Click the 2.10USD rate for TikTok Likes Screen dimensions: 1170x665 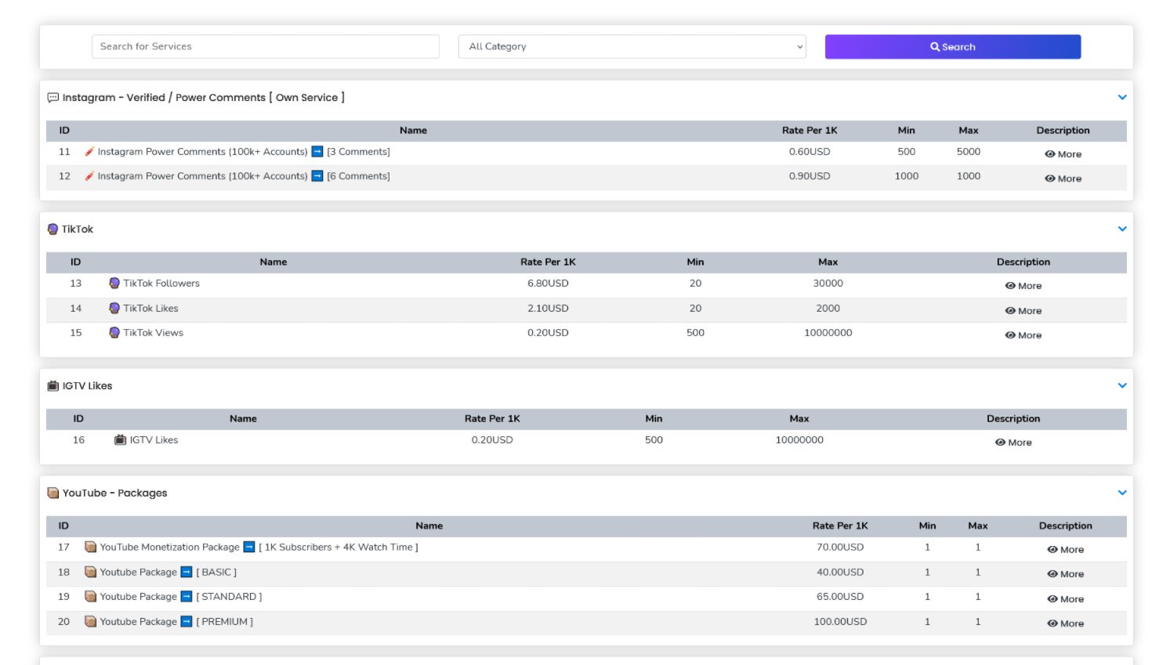coord(548,309)
